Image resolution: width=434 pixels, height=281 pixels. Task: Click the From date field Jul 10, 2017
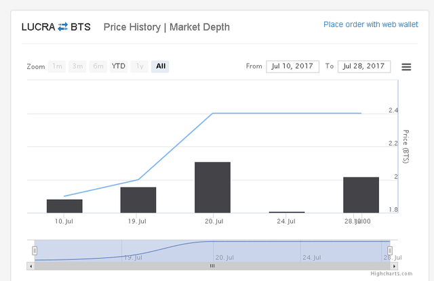point(292,66)
